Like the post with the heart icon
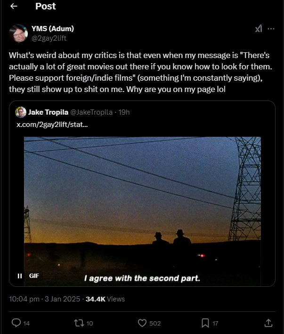 [x=142, y=323]
